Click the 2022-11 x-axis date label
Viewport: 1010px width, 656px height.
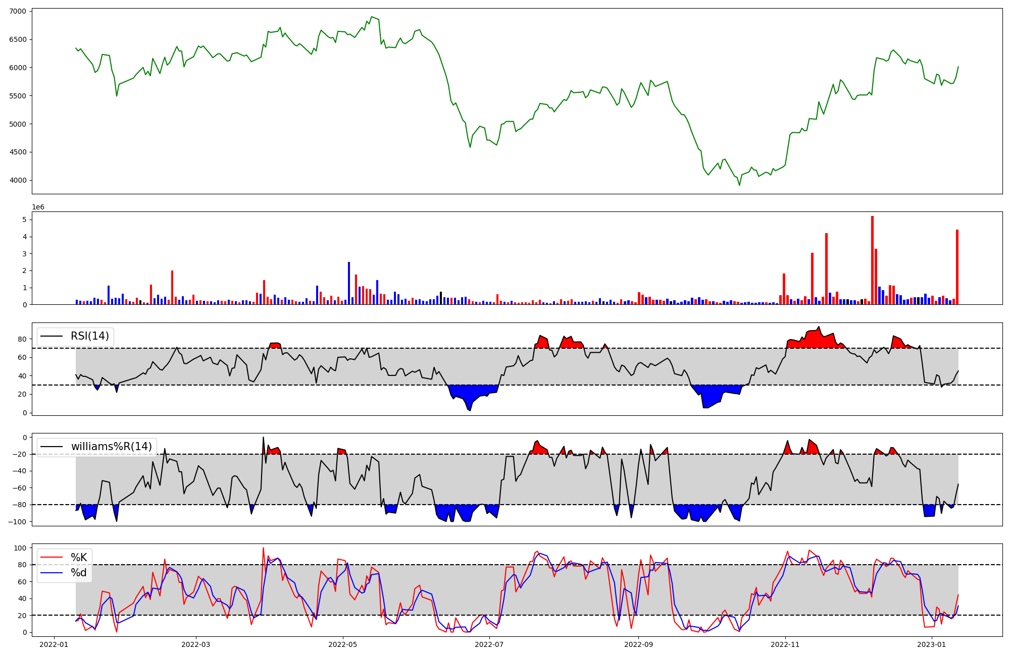(x=785, y=644)
